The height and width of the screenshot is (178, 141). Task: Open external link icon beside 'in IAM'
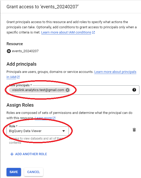click(x=18, y=77)
